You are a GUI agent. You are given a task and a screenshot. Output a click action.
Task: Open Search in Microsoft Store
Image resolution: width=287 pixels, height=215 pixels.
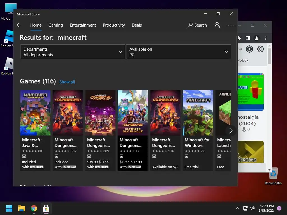coord(197,25)
